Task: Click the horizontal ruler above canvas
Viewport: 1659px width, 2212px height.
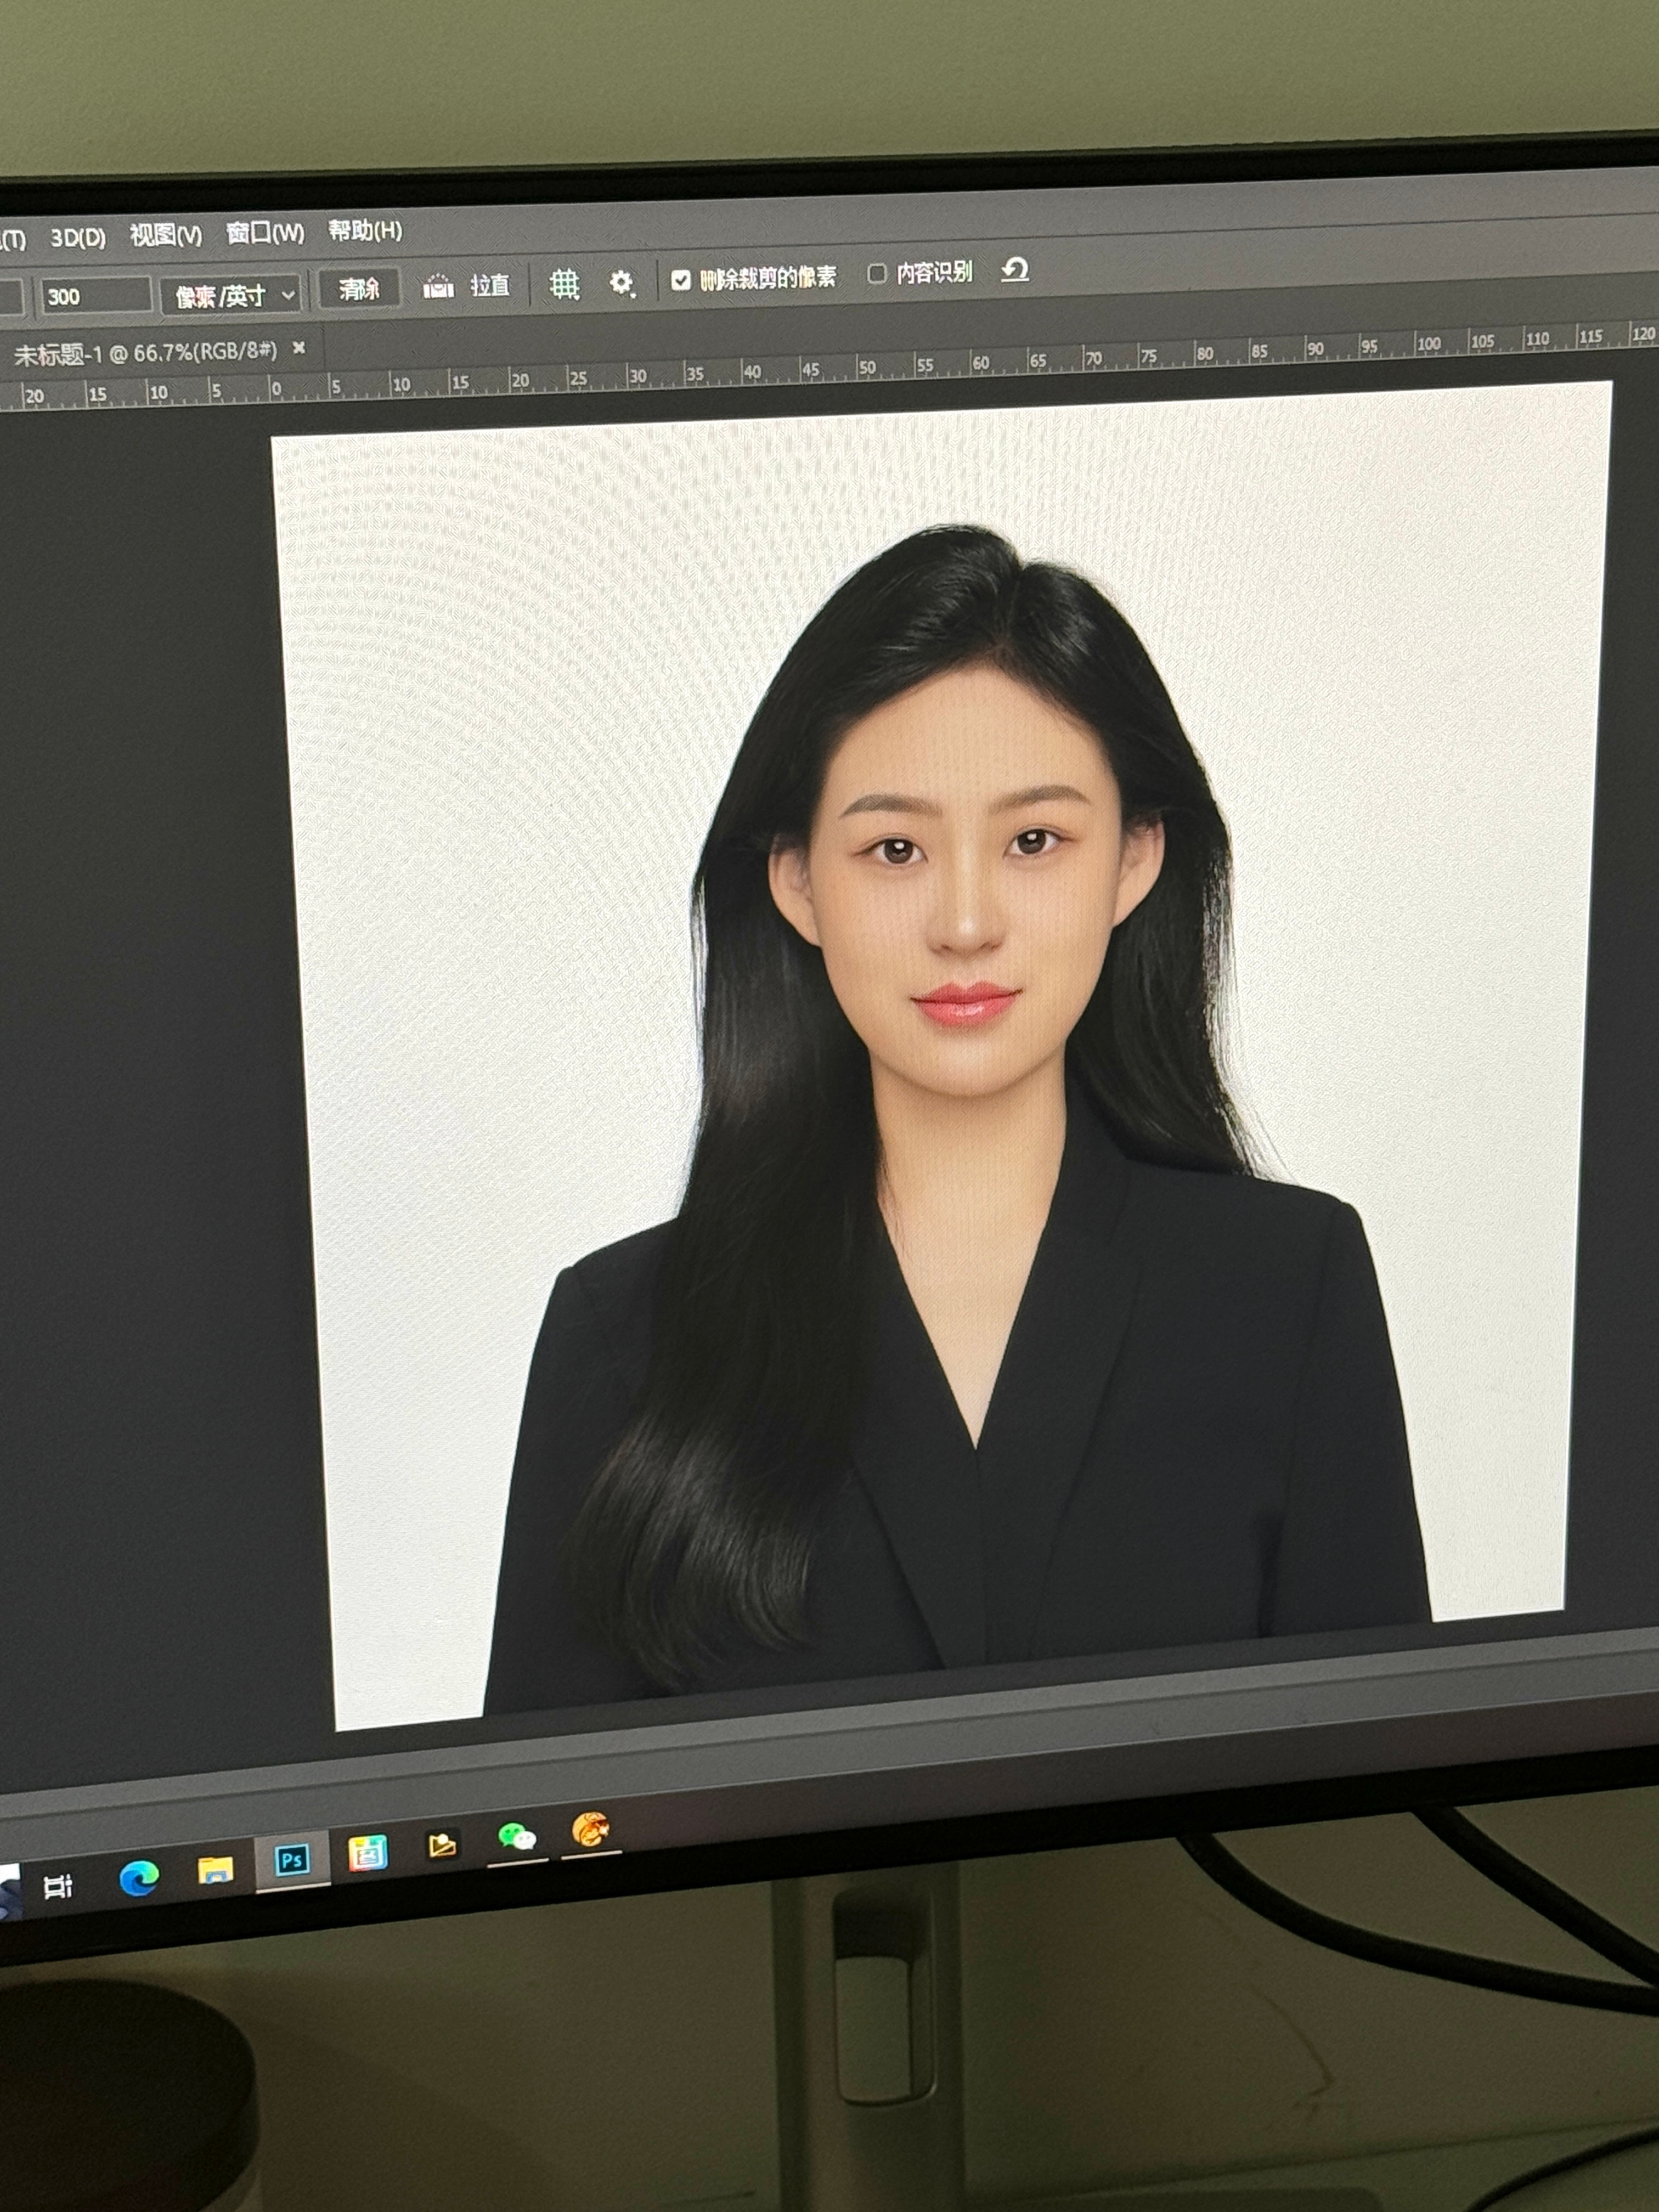Action: 830,368
